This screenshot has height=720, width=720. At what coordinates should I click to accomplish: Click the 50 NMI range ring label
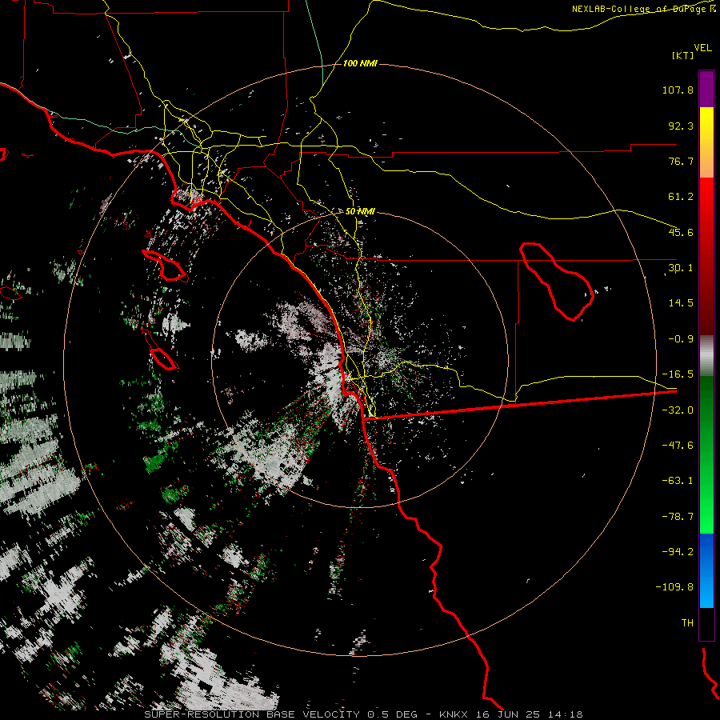click(x=360, y=211)
